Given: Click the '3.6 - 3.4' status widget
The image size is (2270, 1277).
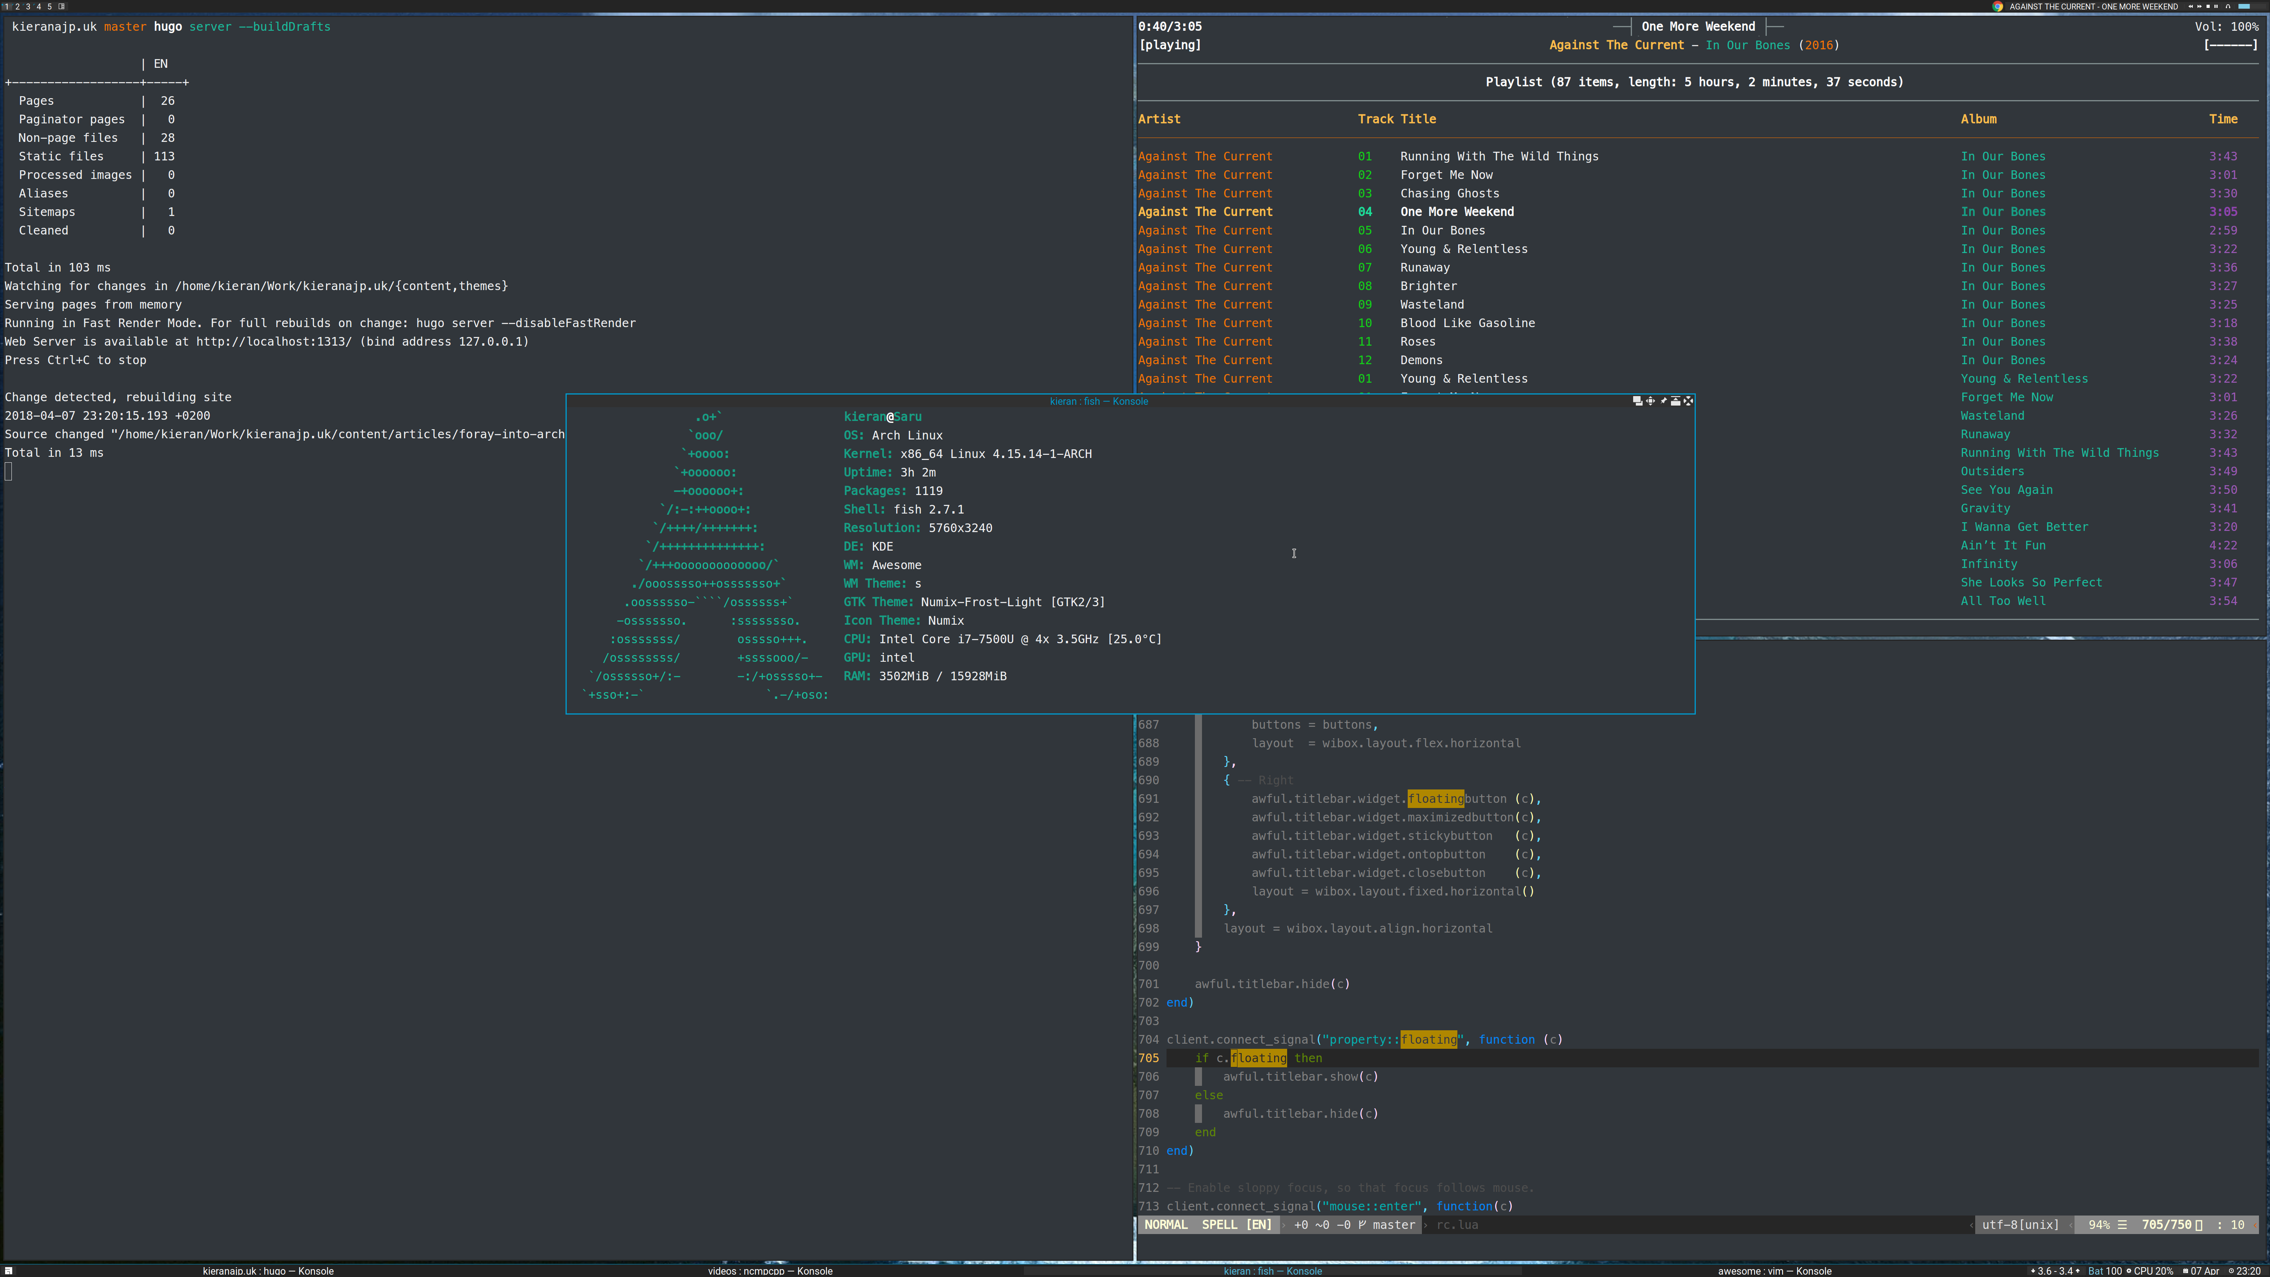Looking at the screenshot, I should coord(2054,1271).
